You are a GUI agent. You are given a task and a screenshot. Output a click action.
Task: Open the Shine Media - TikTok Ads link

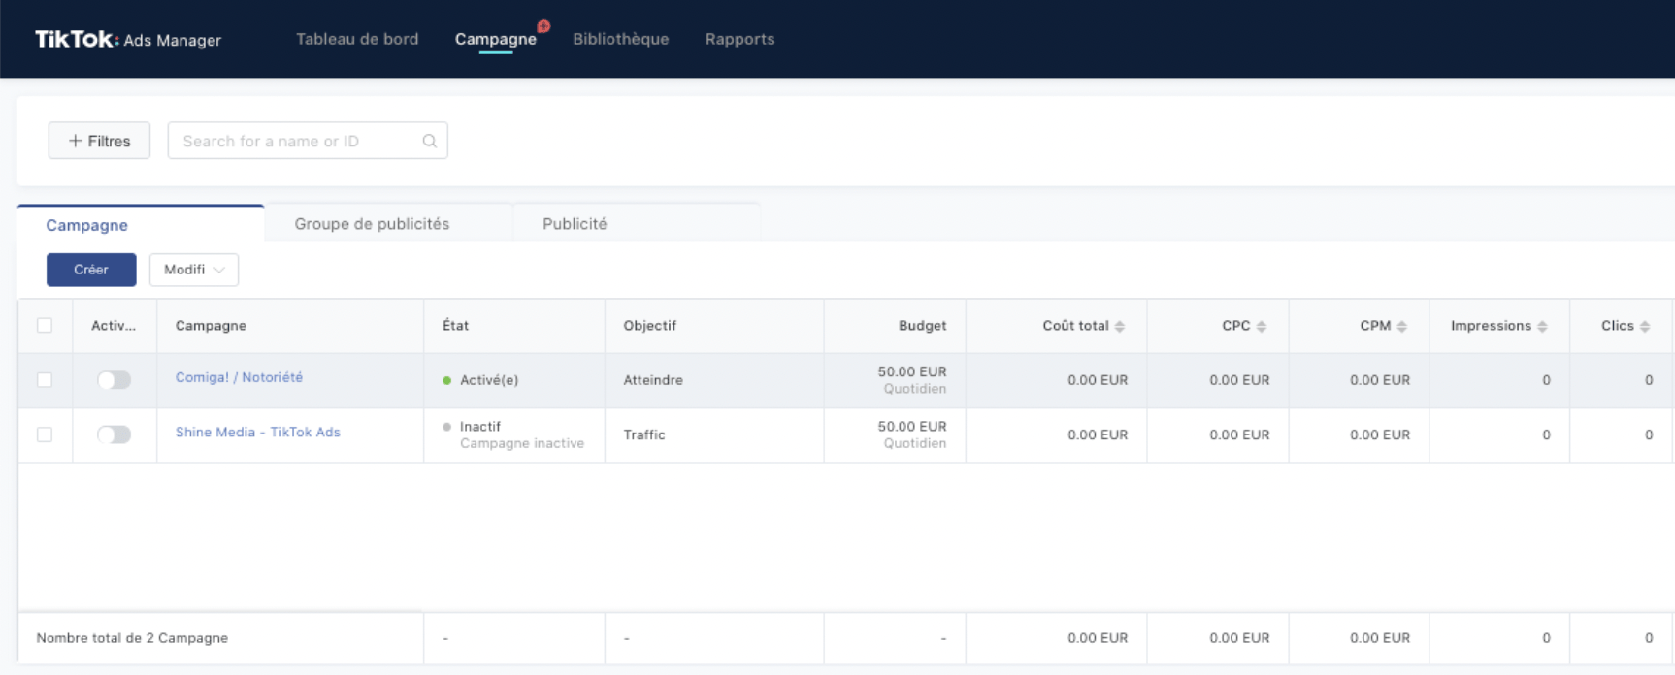click(257, 433)
